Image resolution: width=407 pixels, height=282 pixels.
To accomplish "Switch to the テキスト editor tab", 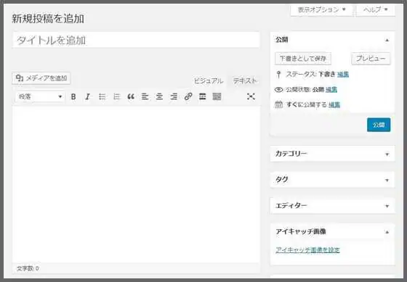I will point(245,80).
